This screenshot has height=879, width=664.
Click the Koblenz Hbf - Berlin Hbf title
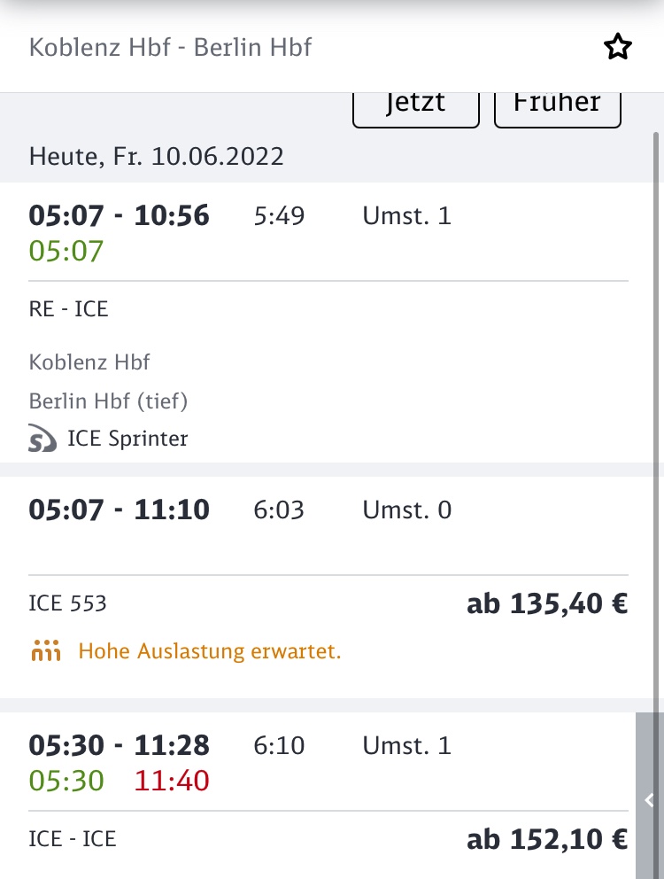point(171,47)
